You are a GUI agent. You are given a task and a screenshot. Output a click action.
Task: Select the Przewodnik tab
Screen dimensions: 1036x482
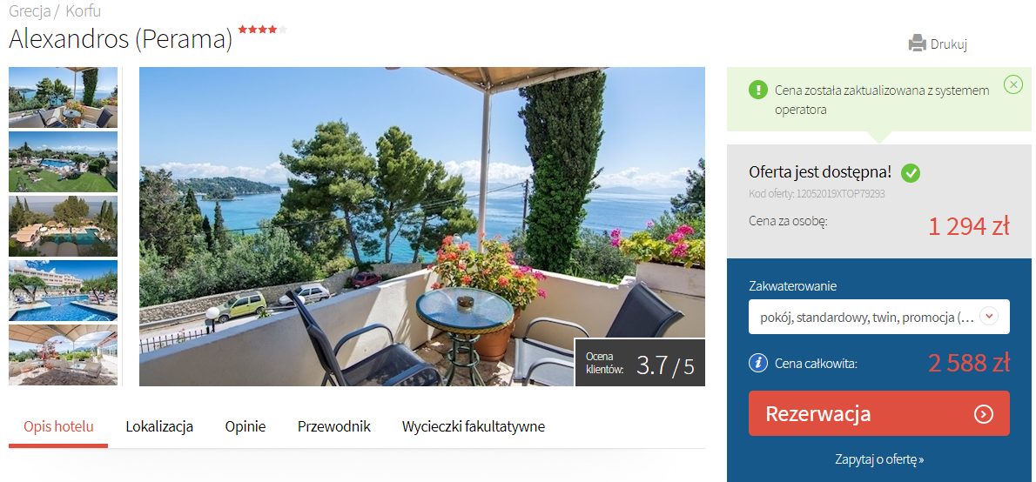[x=333, y=426]
